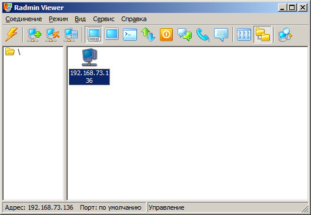Image resolution: width=311 pixels, height=215 pixels.
Task: Close the Radmin Viewer window
Action: tap(303, 8)
